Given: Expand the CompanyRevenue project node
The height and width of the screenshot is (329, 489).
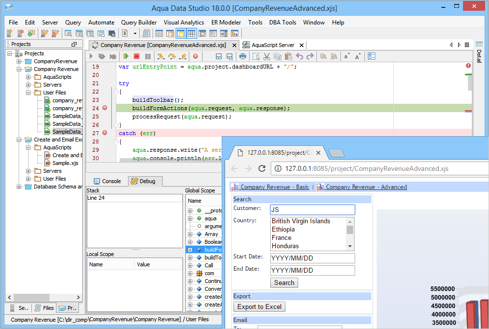Looking at the screenshot, I should coord(19,61).
